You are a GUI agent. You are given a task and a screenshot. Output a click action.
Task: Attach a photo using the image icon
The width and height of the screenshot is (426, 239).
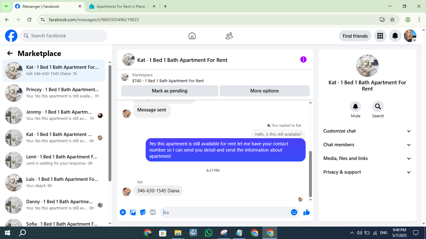point(133,212)
